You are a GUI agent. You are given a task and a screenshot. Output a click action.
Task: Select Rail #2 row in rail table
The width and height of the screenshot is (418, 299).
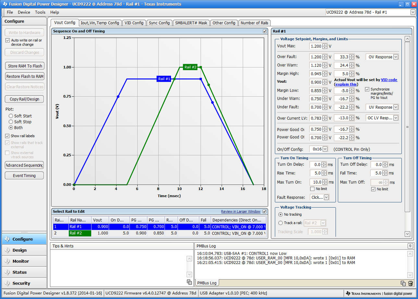[159, 233]
